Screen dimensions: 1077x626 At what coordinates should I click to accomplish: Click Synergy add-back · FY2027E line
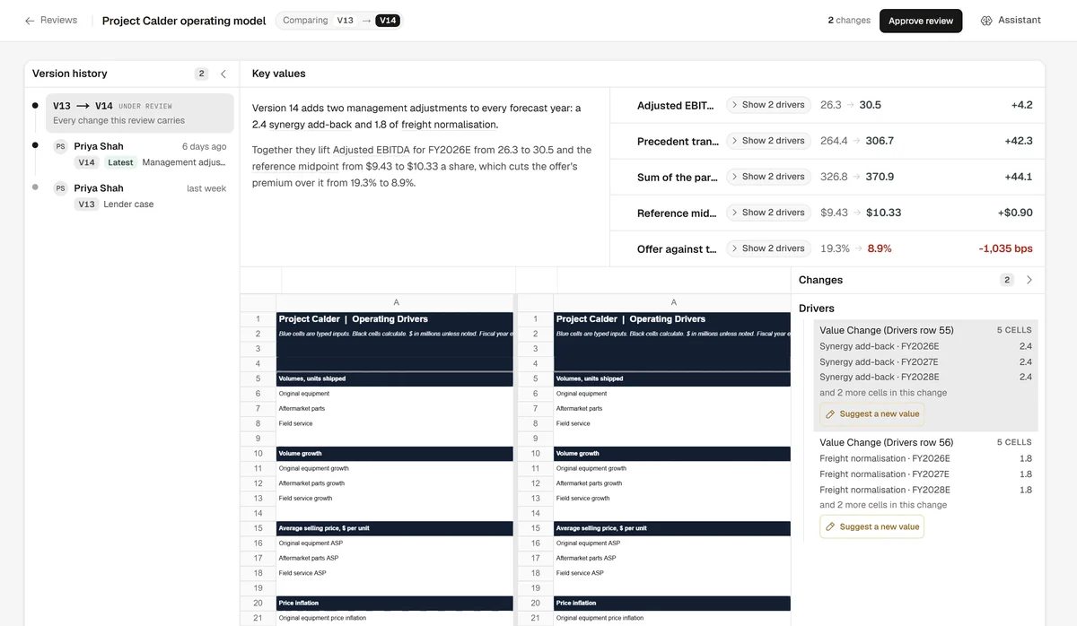coord(925,361)
